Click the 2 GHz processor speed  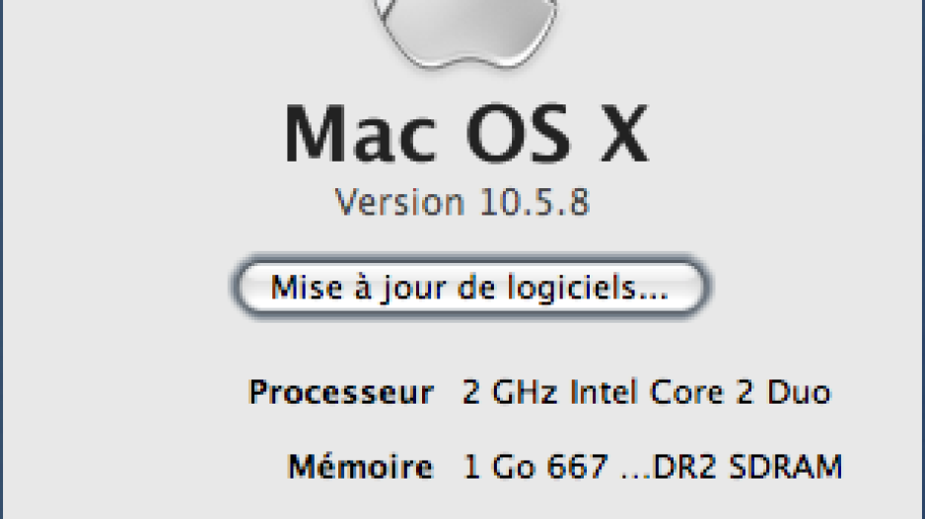click(510, 392)
